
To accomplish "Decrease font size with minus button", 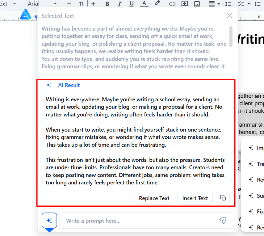I will point(69,4).
